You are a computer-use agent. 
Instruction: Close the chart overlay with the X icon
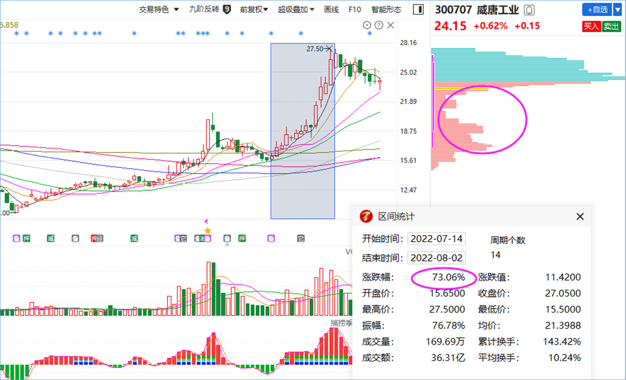[390, 25]
